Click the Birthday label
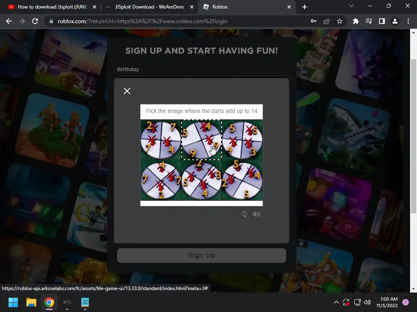Image resolution: width=417 pixels, height=312 pixels. [x=128, y=69]
